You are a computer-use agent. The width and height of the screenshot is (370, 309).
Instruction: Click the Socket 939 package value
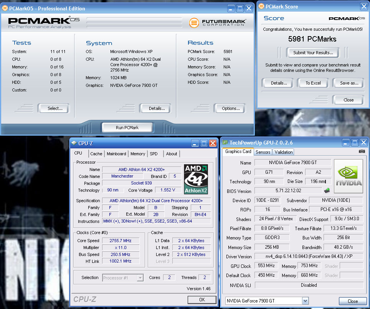[141, 183]
